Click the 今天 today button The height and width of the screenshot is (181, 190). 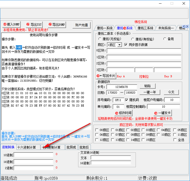pyautogui.click(x=171, y=92)
